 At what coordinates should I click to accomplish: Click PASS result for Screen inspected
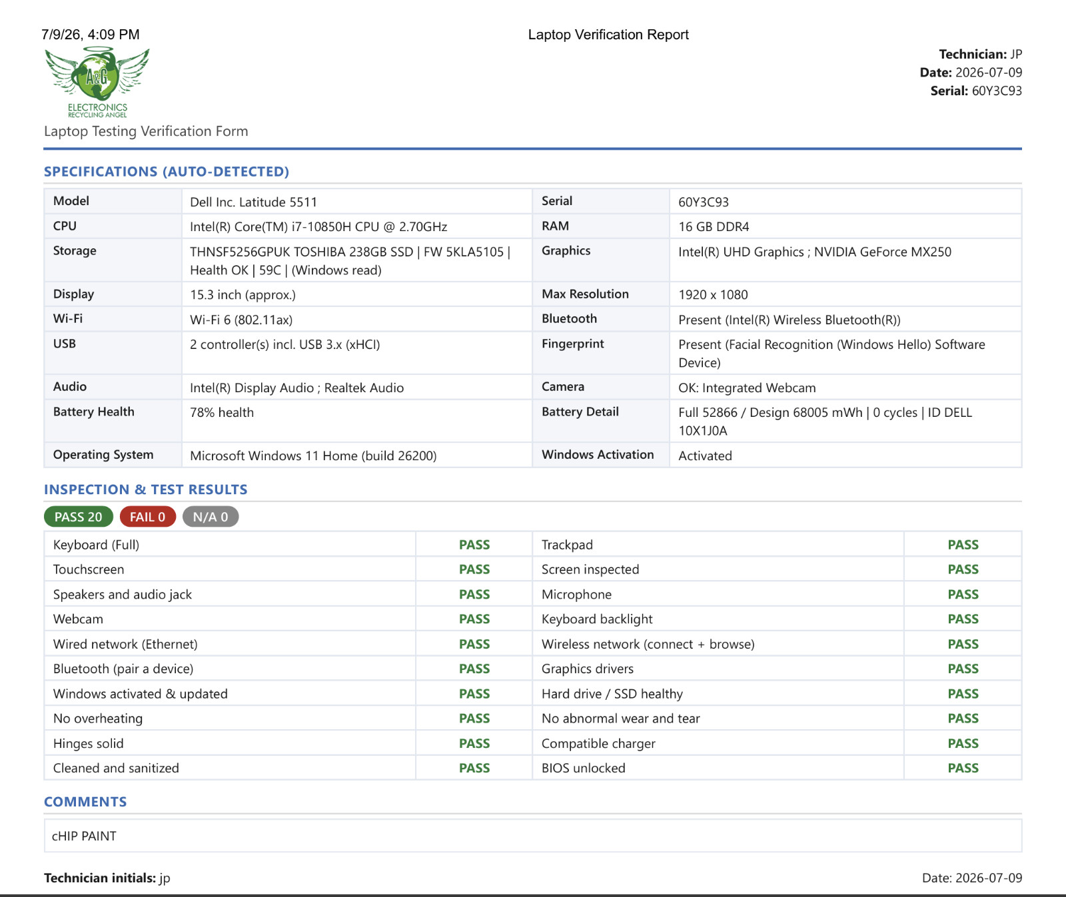[x=963, y=569]
